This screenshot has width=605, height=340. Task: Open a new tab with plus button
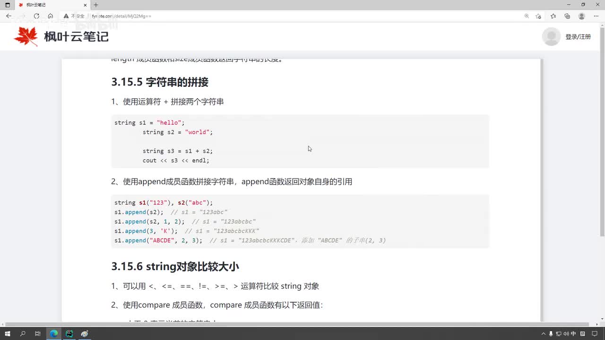(96, 5)
